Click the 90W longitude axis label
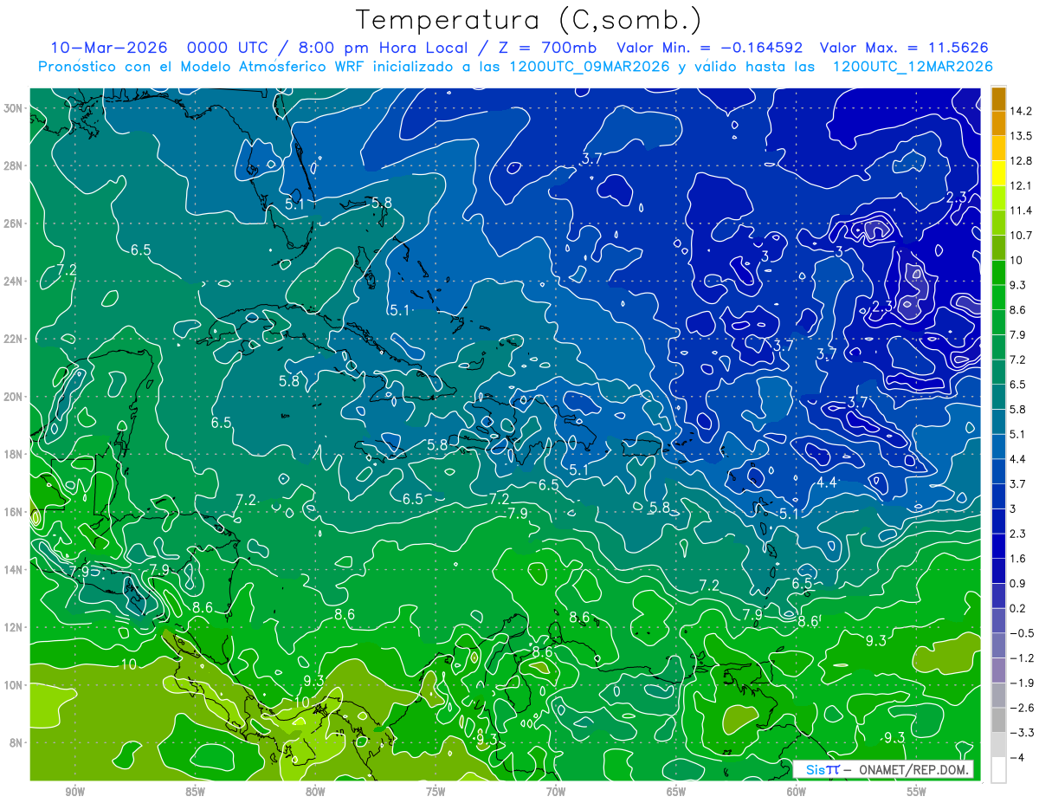1039x803 pixels. (x=75, y=792)
